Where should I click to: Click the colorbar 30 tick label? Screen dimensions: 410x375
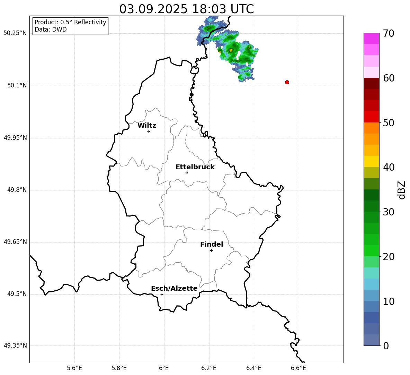389,212
